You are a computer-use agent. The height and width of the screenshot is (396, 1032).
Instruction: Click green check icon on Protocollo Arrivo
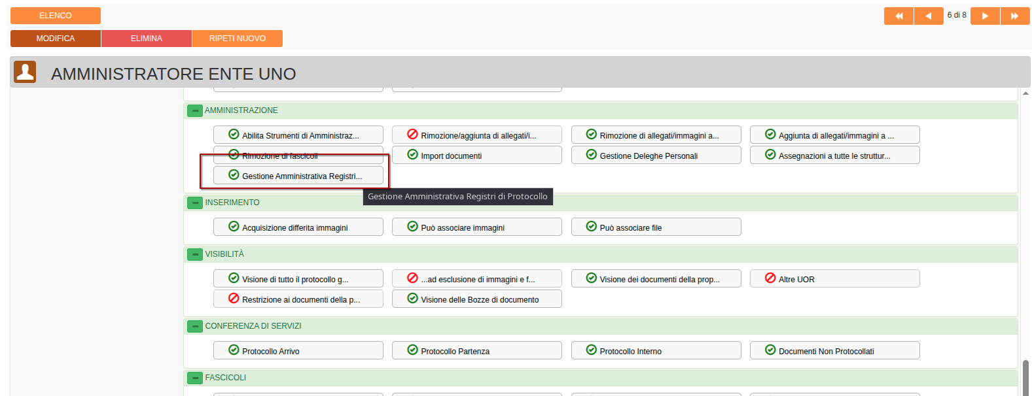pyautogui.click(x=234, y=350)
